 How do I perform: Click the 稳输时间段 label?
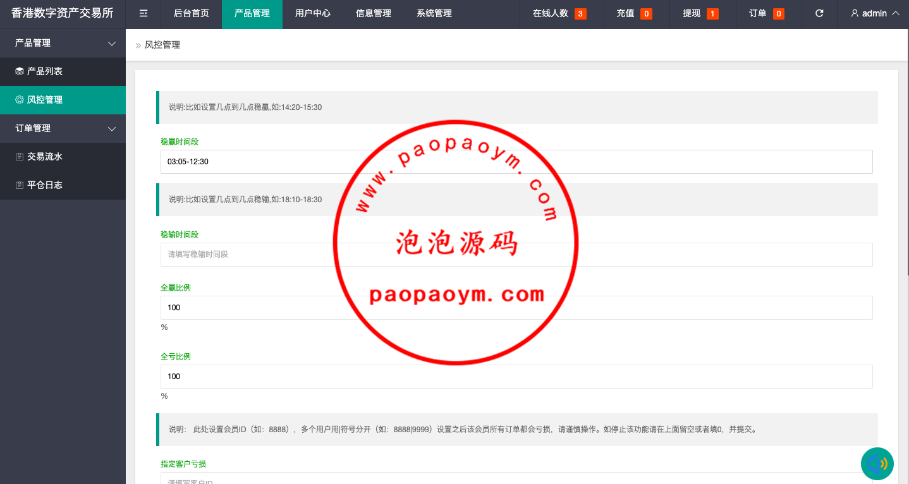coord(180,235)
